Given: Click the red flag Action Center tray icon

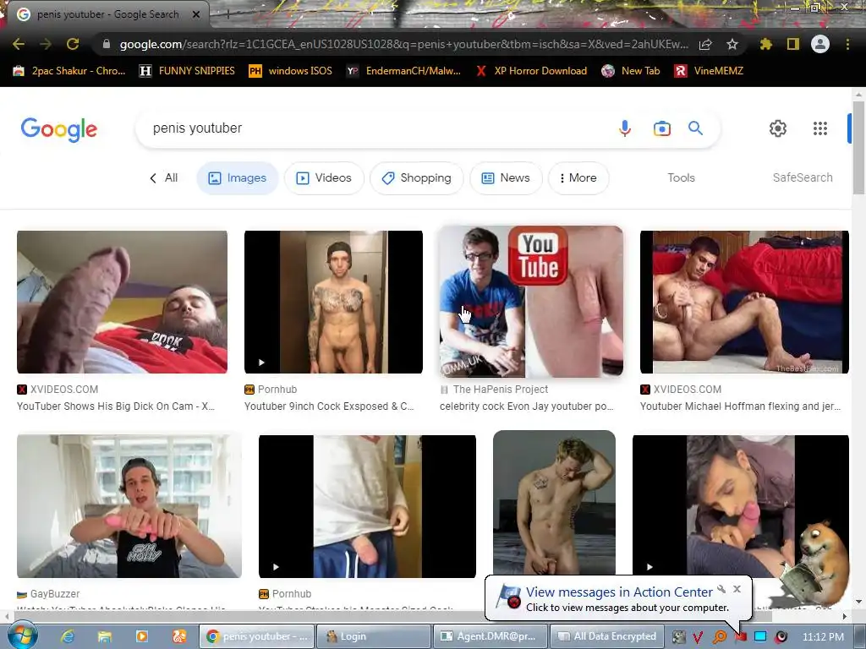Looking at the screenshot, I should (x=740, y=637).
